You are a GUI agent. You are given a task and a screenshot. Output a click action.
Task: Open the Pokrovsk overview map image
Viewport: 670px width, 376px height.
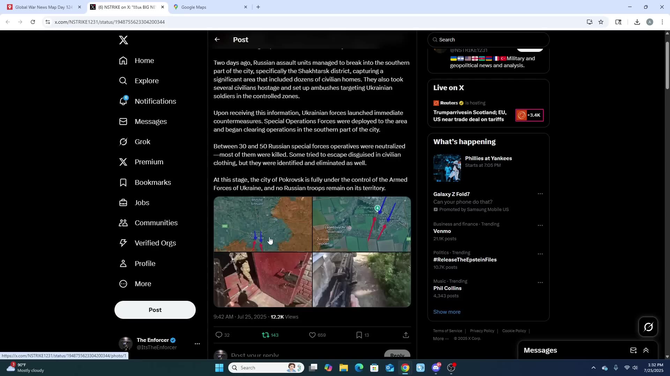point(263,224)
